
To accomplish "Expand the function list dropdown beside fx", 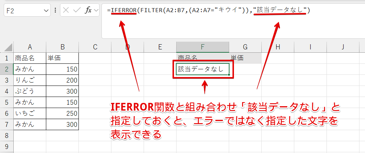I will click(96, 10).
